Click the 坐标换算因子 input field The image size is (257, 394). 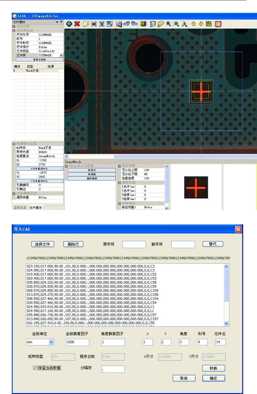[x=78, y=342]
